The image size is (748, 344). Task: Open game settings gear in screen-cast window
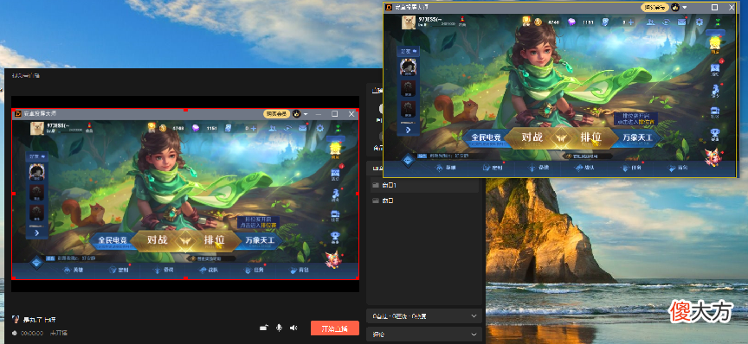(x=700, y=22)
